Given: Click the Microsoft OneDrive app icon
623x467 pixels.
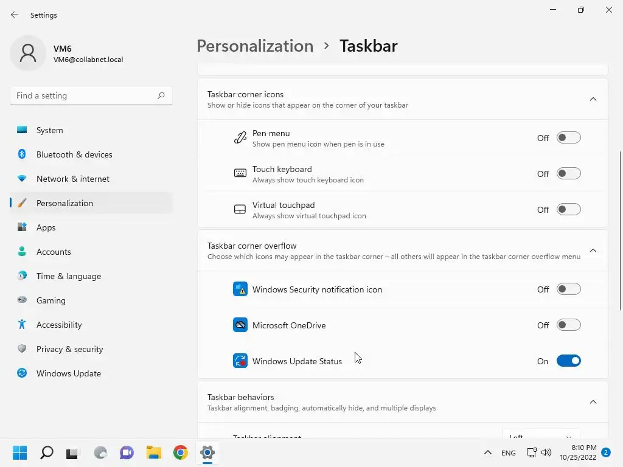Looking at the screenshot, I should click(x=240, y=325).
